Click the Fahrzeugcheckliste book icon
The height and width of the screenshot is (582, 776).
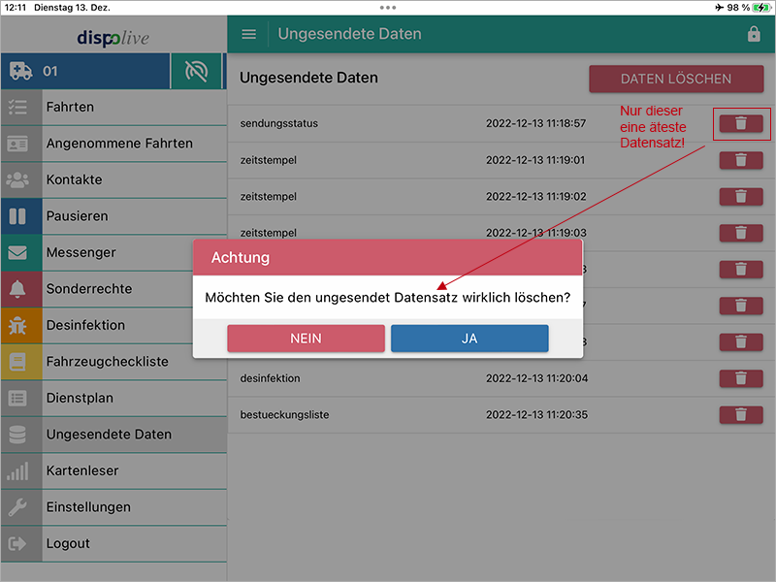pyautogui.click(x=17, y=362)
